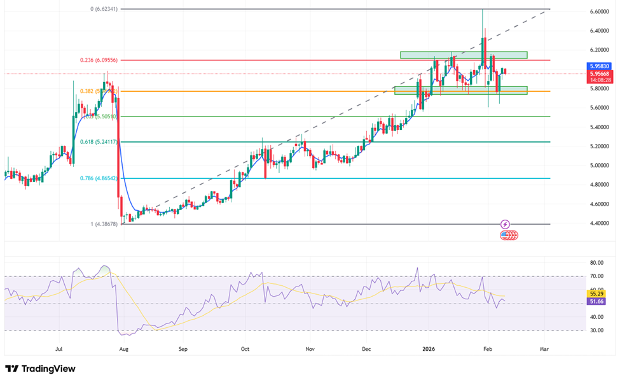Click the Fibonacci label 0 (6.62341)
Image resolution: width=620 pixels, height=382 pixels.
pos(104,9)
